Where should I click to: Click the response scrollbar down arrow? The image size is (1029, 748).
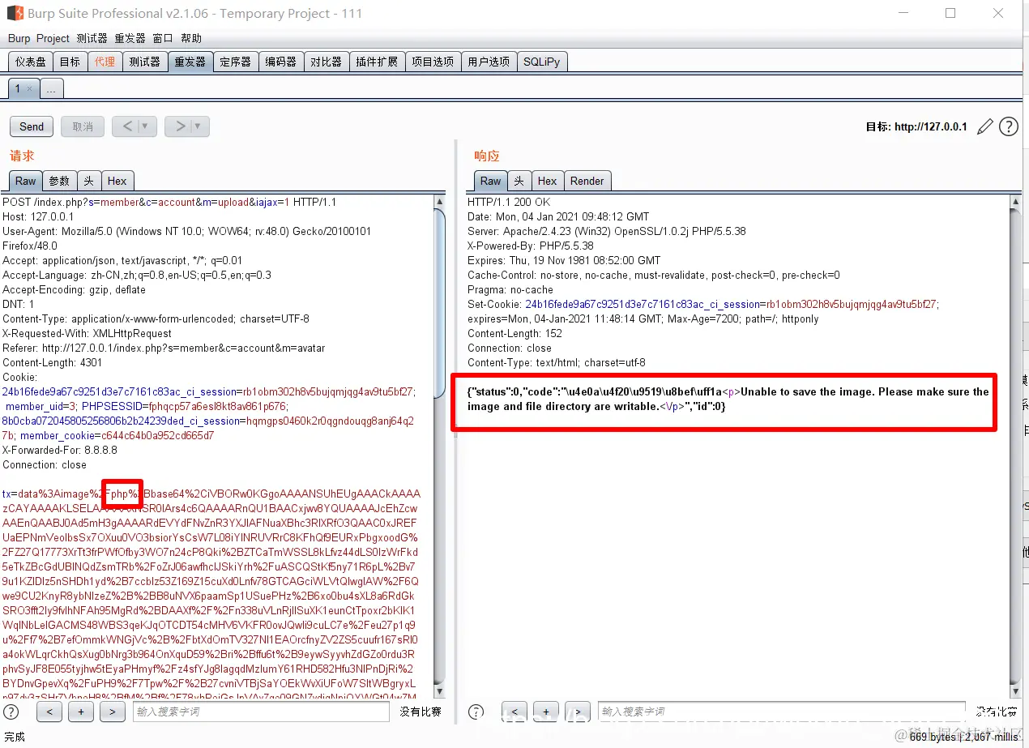(1015, 690)
